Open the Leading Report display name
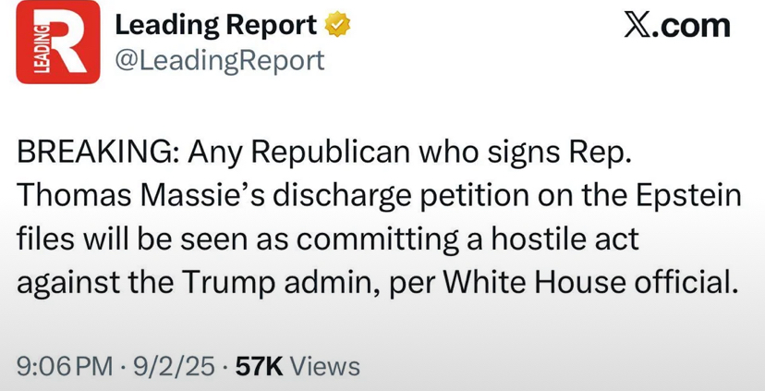The height and width of the screenshot is (391, 765). [215, 25]
